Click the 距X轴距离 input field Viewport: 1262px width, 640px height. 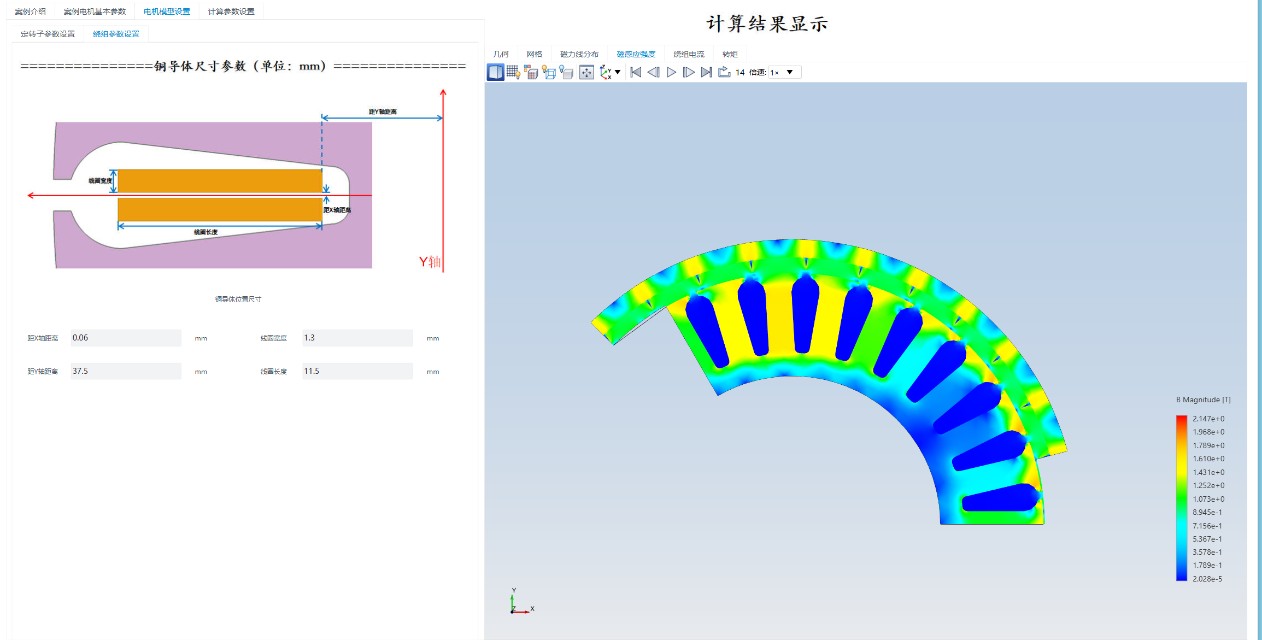(126, 338)
